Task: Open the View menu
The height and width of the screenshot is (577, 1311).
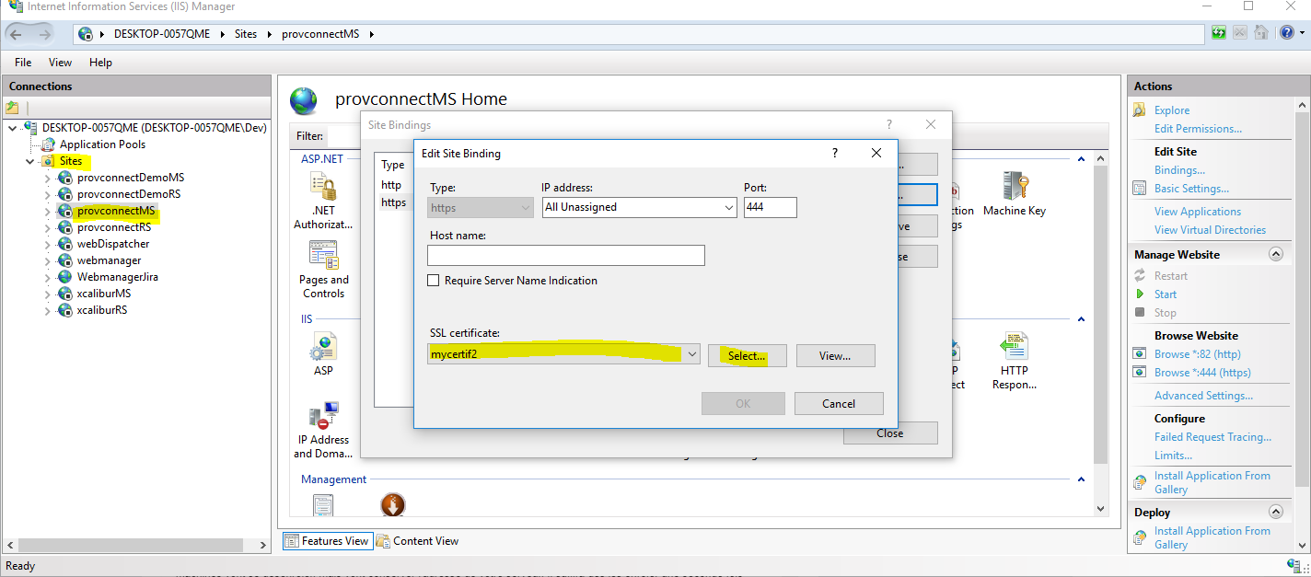Action: pos(60,63)
